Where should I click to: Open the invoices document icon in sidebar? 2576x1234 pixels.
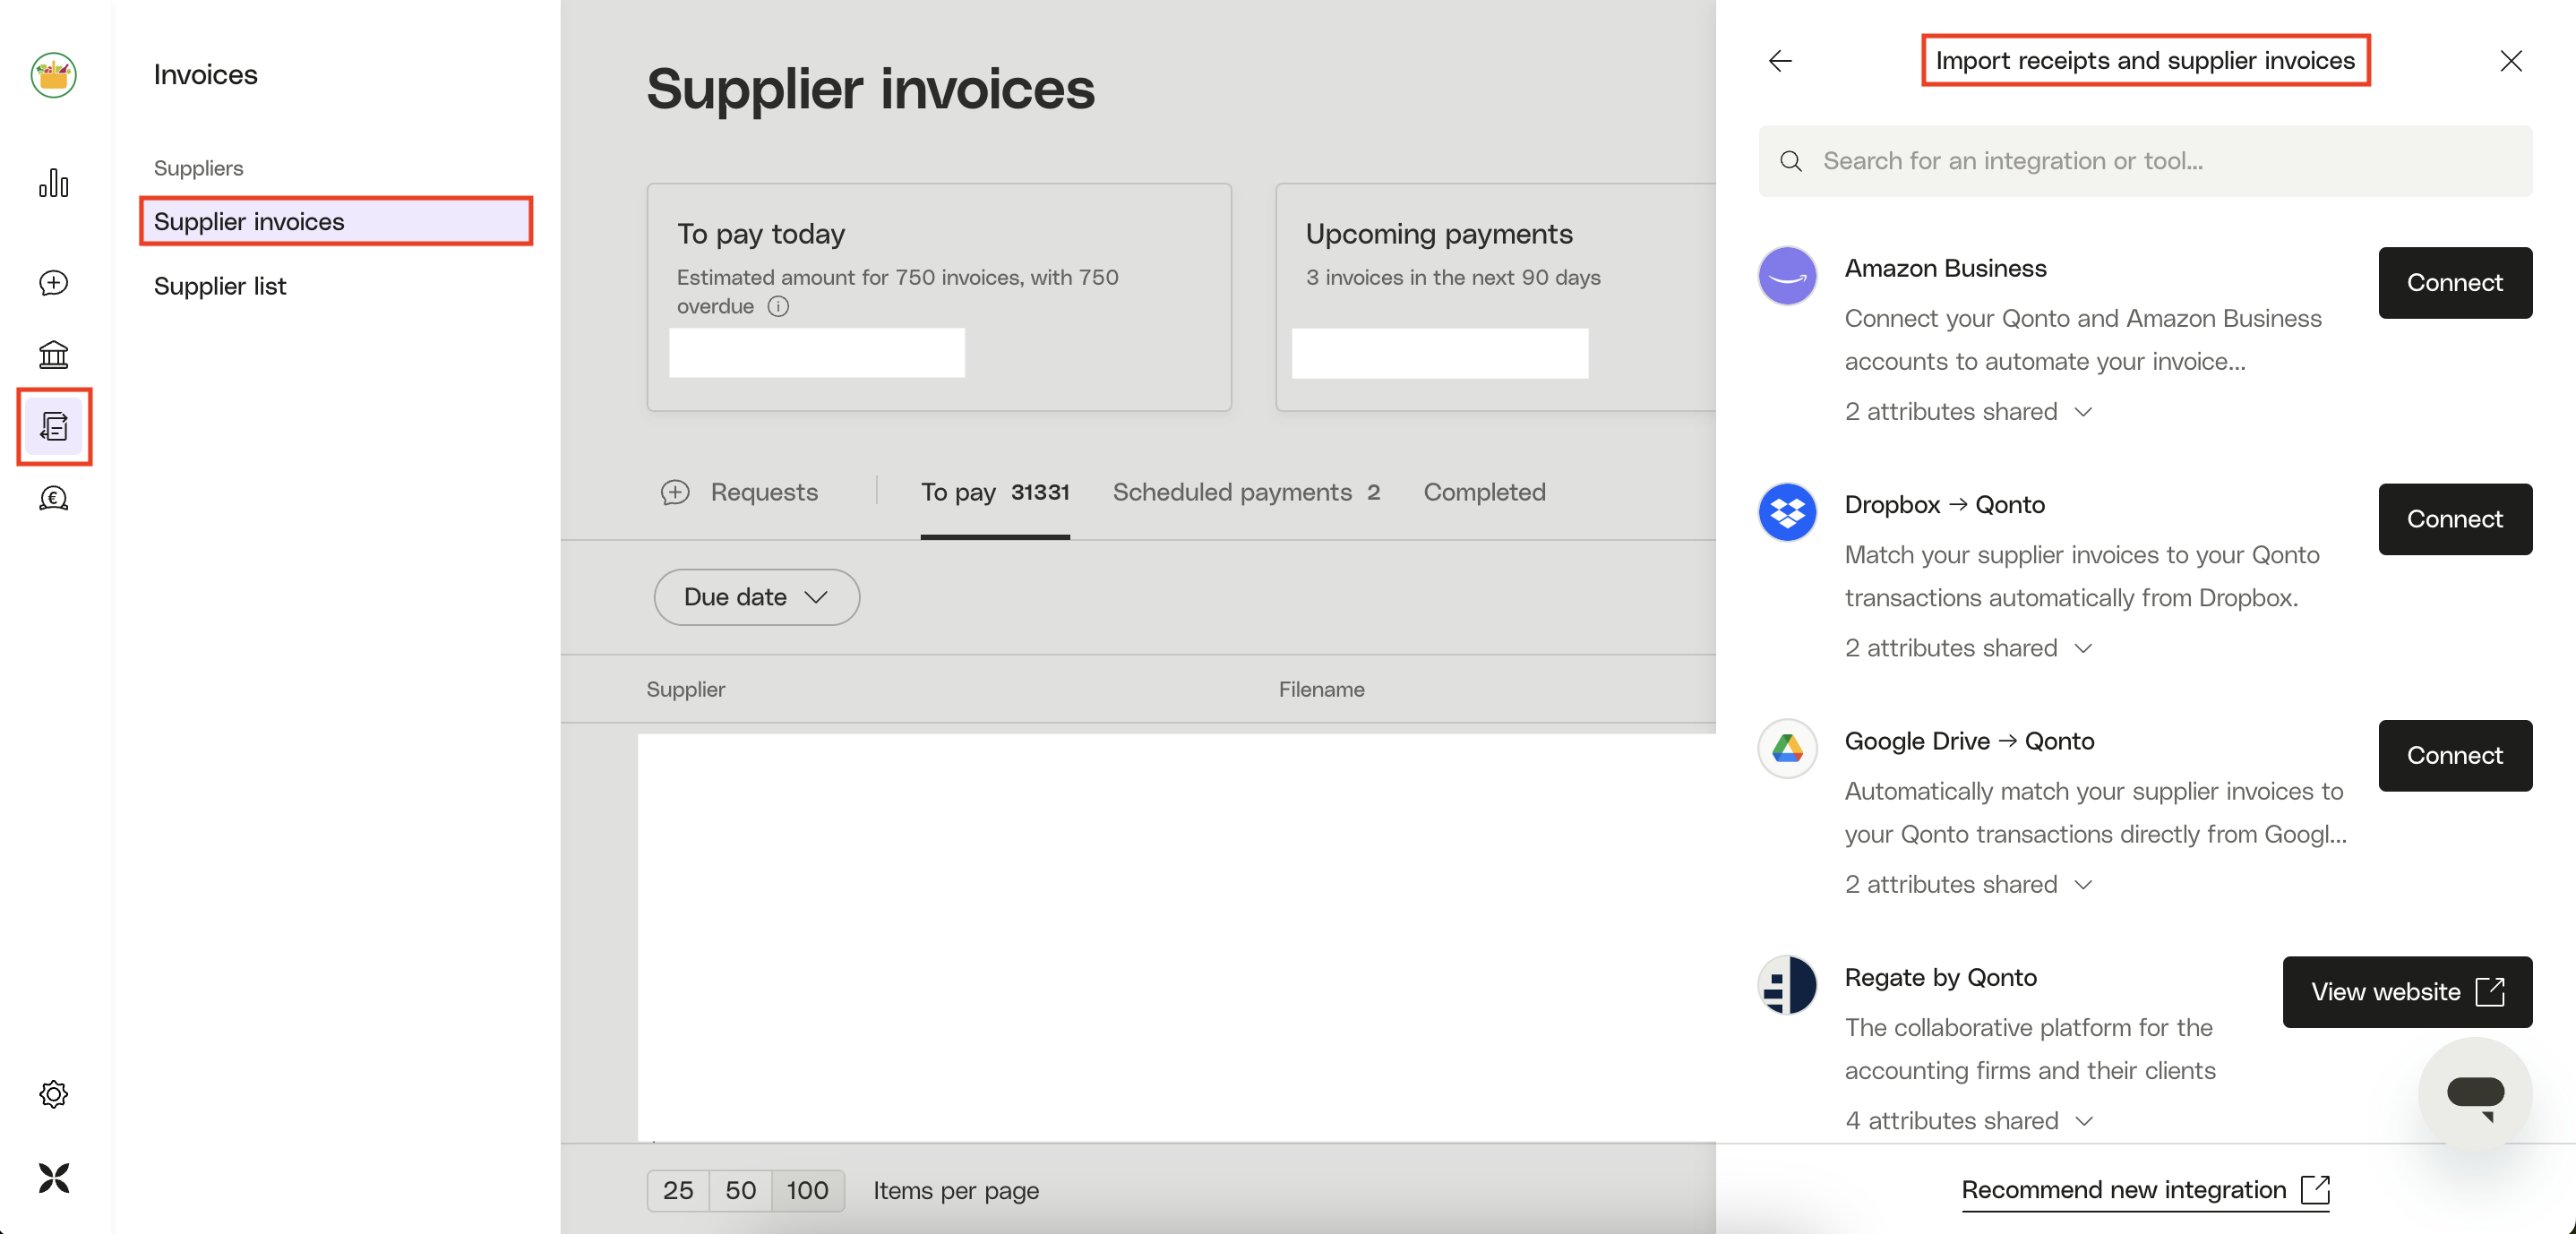click(54, 427)
